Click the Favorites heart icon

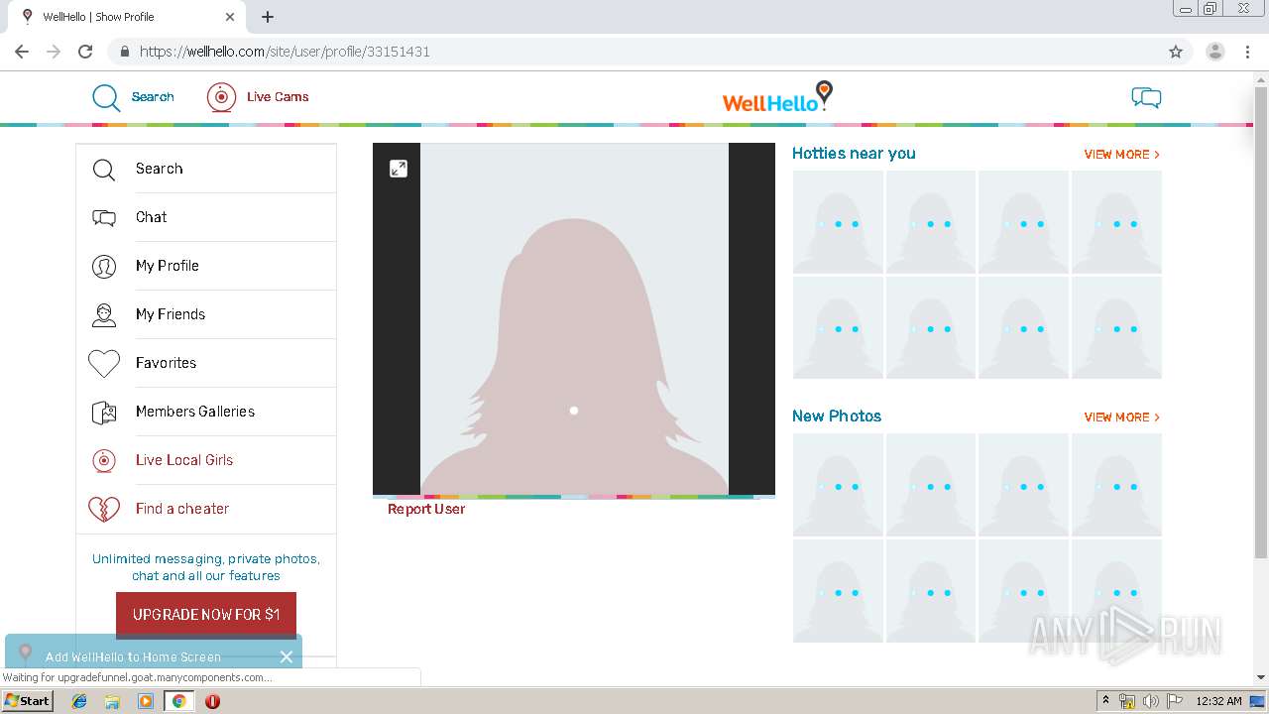(104, 364)
